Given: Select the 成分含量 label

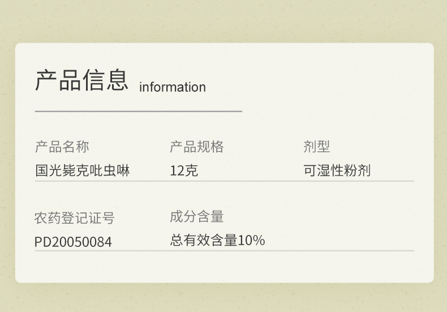Looking at the screenshot, I should [197, 216].
